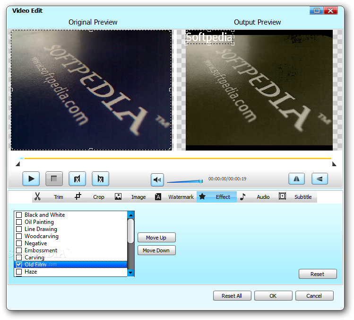Check the Line Drawing effect
The width and height of the screenshot is (354, 320).
click(19, 229)
